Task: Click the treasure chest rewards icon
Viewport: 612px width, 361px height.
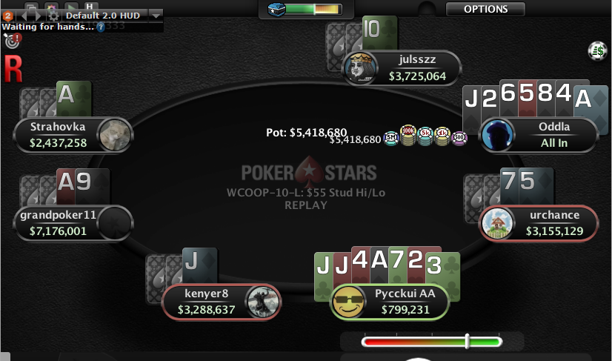Action: 276,9
